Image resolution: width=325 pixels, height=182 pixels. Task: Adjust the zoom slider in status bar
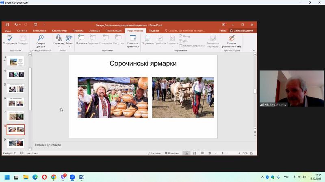click(x=223, y=153)
